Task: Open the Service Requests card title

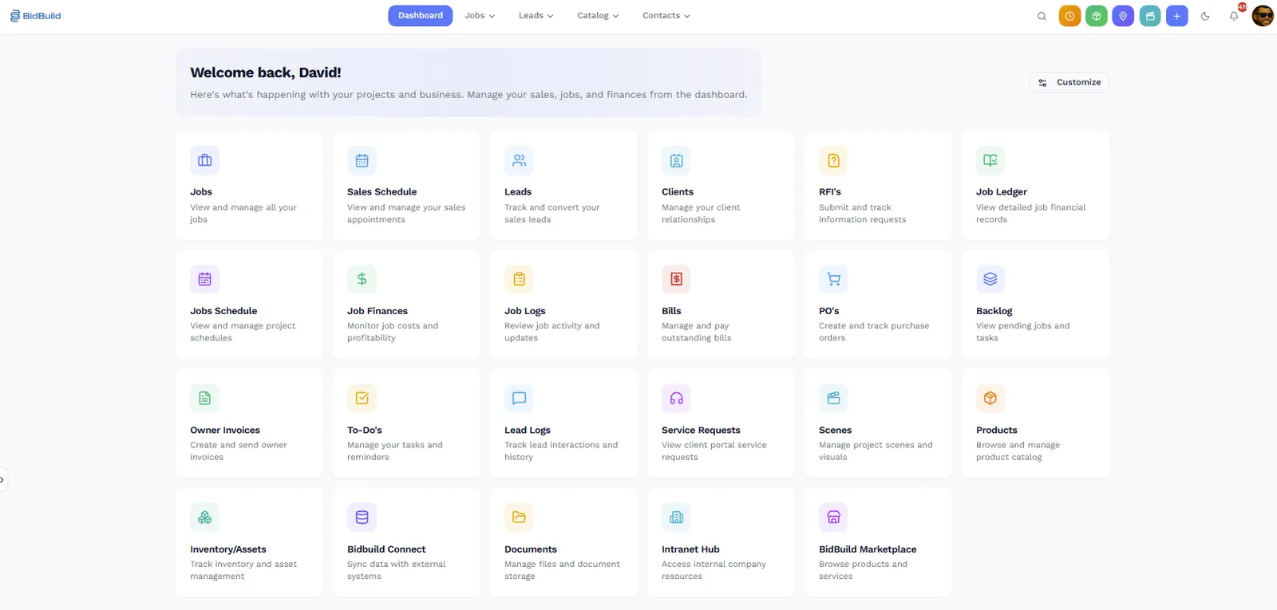Action: click(701, 431)
